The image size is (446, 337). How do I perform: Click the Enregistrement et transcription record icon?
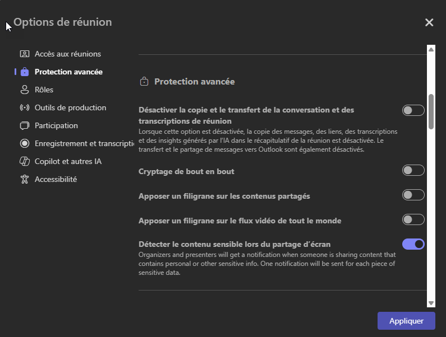25,143
